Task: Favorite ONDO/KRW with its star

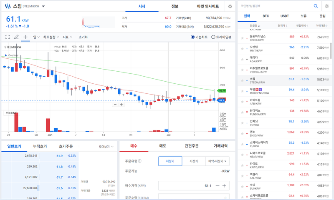Action: coord(242,38)
